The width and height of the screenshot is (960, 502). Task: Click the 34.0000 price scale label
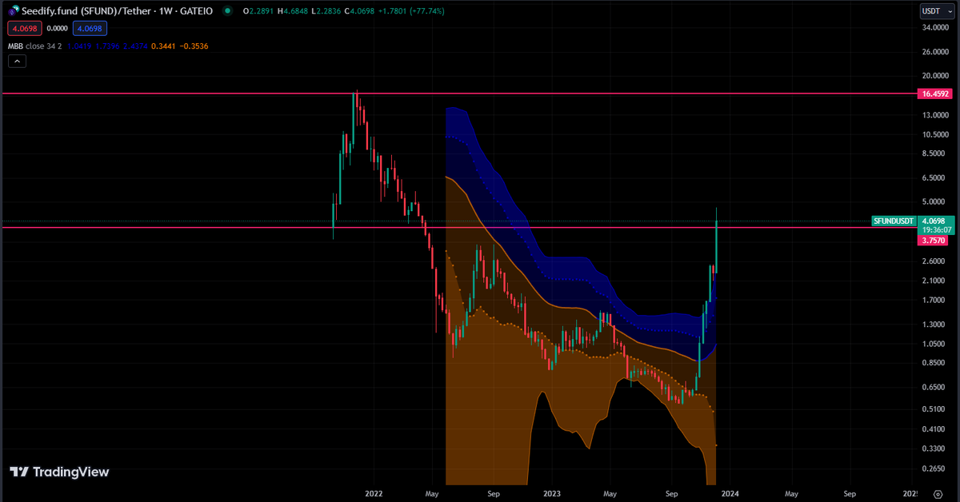point(936,29)
